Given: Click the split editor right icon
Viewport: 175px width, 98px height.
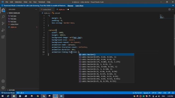Looking at the screenshot, I should pos(170,10).
